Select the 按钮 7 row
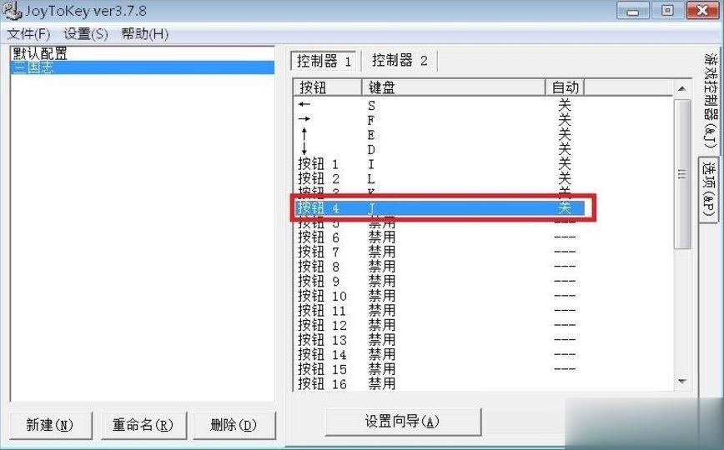Image resolution: width=724 pixels, height=450 pixels. 440,252
